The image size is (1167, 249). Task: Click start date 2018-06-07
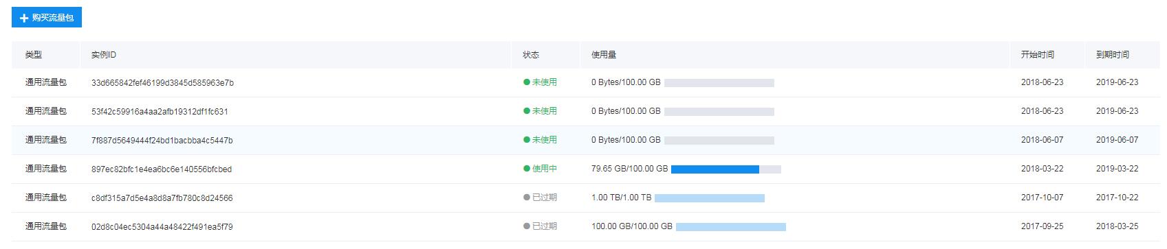(x=1043, y=140)
